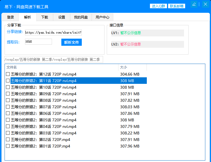Click file name 第09话 720P nvl.mp4

44,94
